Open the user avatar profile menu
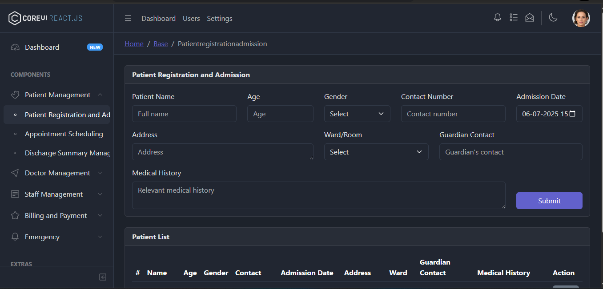Image resolution: width=603 pixels, height=289 pixels. coord(581,18)
